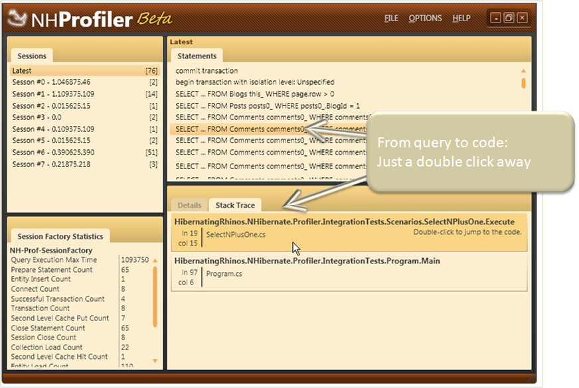Click the 'Collection Load Count' statistic
Viewport: 579px width, 388px height.
pyautogui.click(x=46, y=348)
